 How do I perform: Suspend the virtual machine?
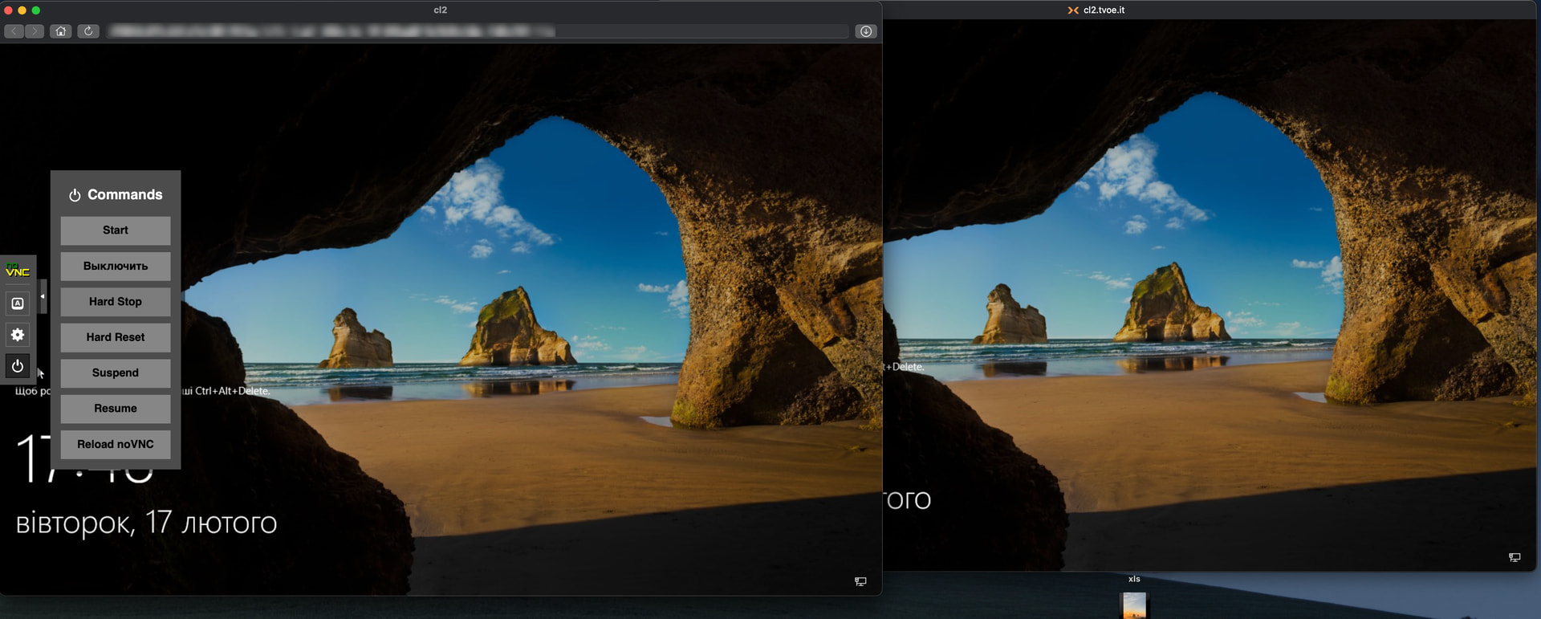116,373
